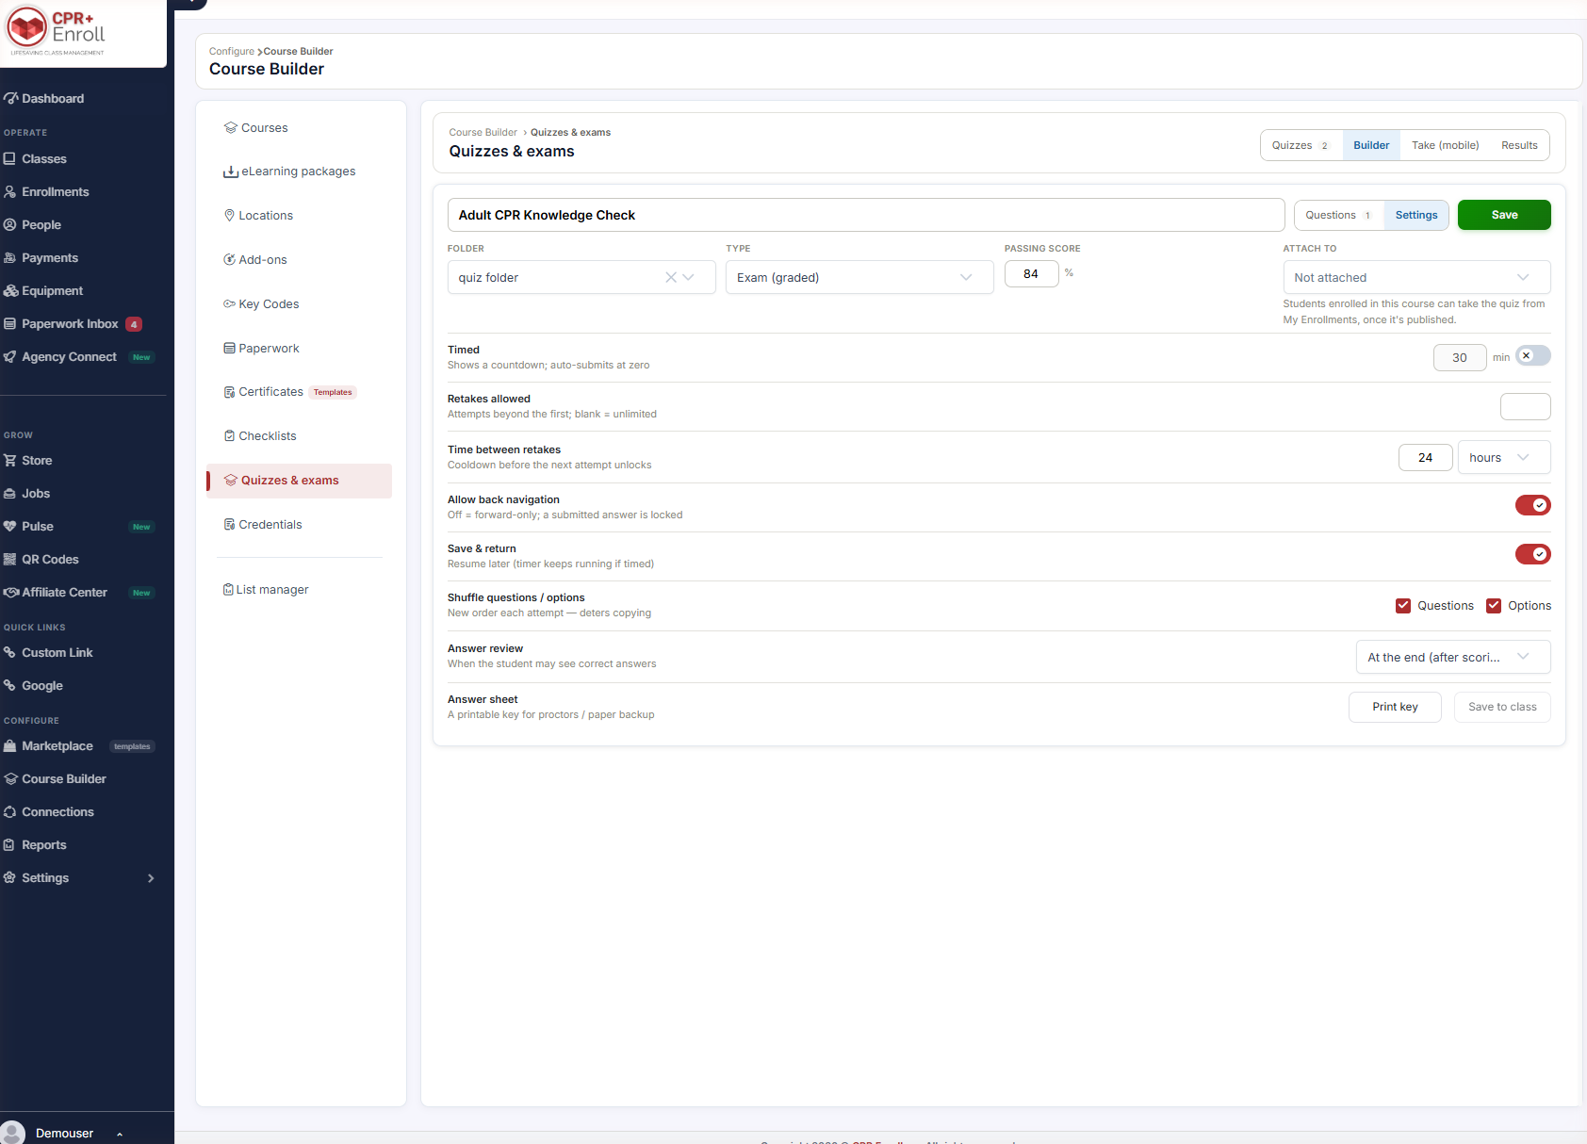The height and width of the screenshot is (1144, 1587).
Task: Click the Save to class button
Action: 1502,707
